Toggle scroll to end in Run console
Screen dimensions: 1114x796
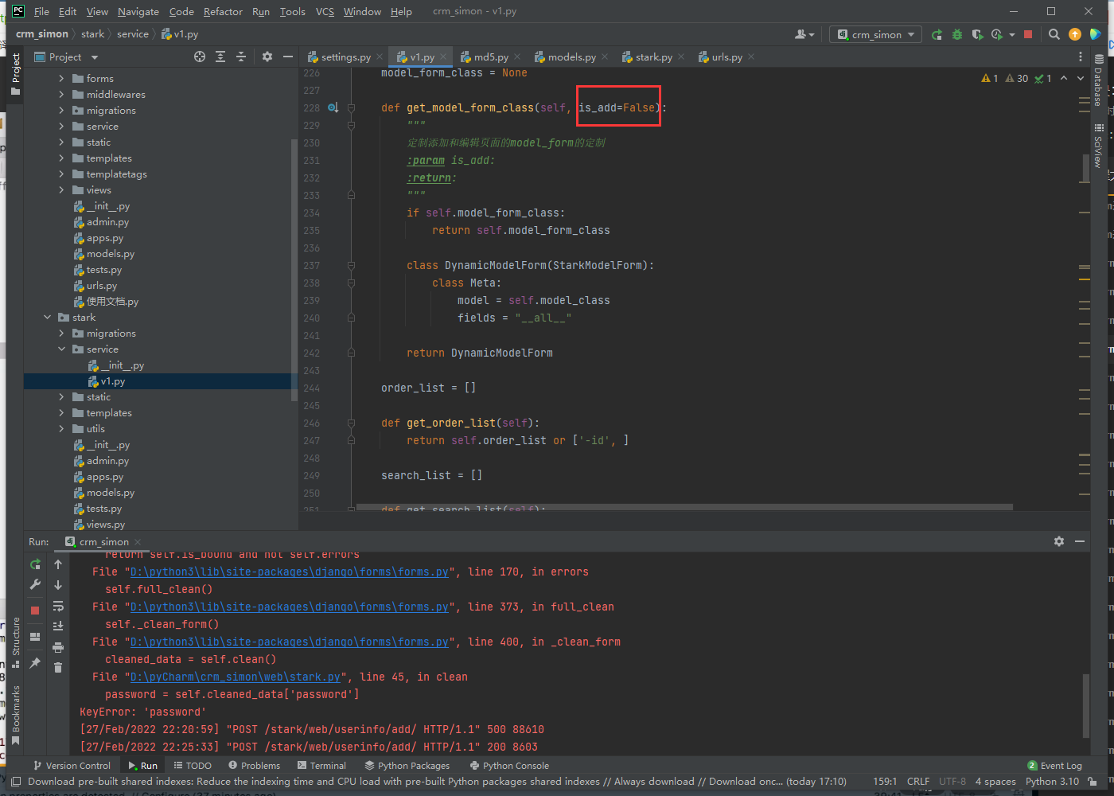pyautogui.click(x=58, y=626)
